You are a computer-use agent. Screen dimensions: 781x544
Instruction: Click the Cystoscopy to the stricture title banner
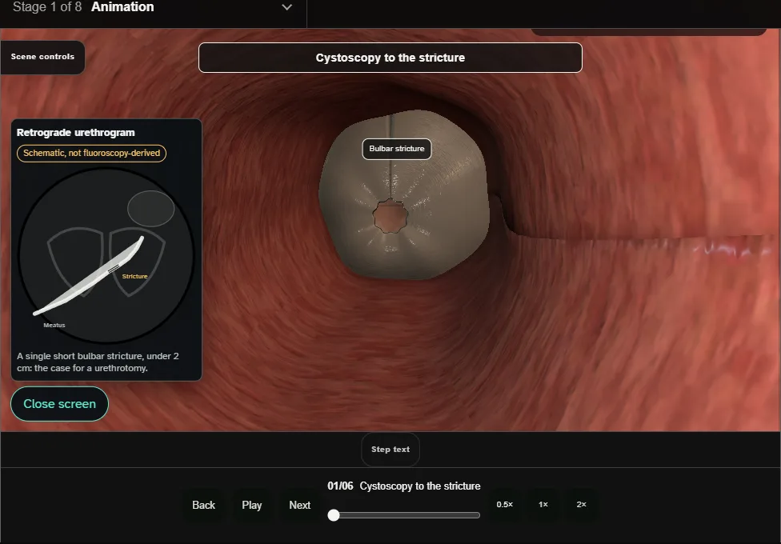click(x=390, y=58)
